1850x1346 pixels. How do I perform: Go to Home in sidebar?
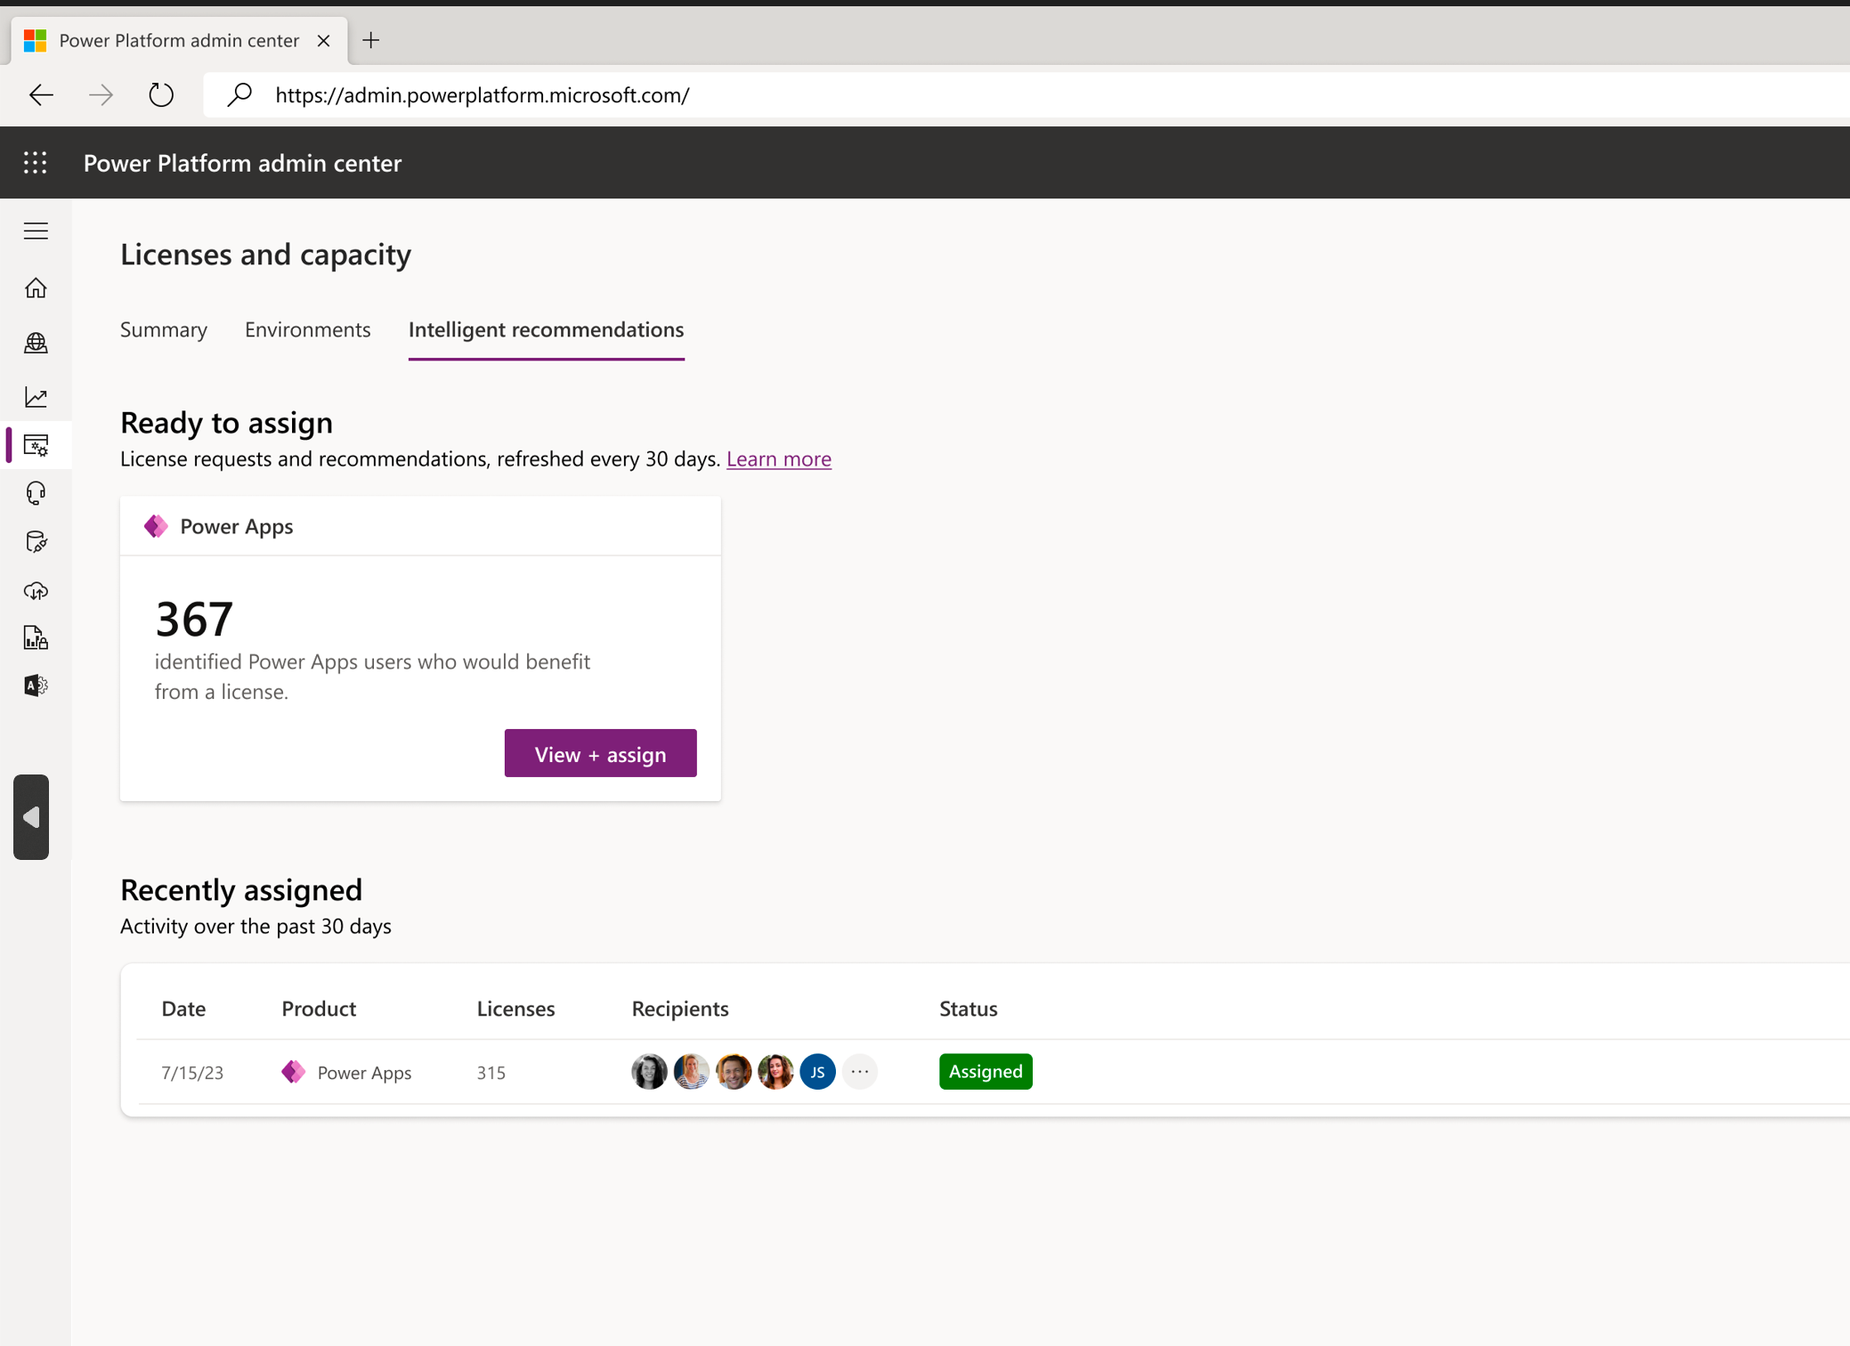(36, 288)
